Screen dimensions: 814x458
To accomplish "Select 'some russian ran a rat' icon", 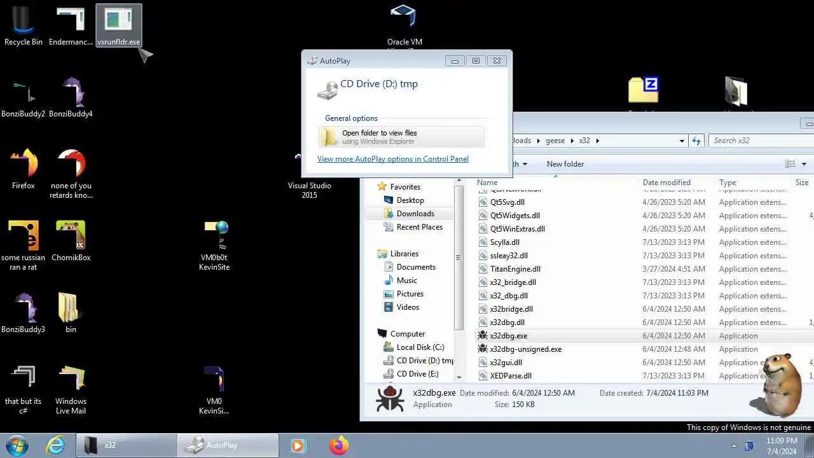I will pyautogui.click(x=24, y=246).
